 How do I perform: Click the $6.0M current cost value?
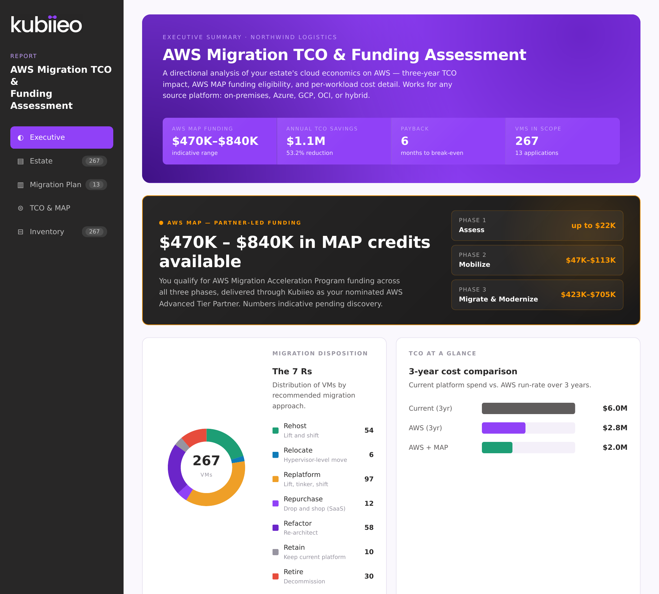pyautogui.click(x=615, y=408)
